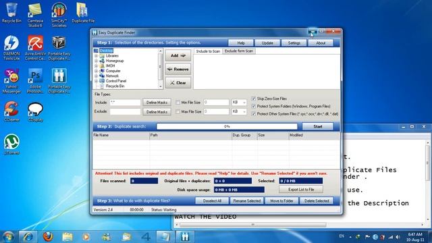Launch SimCity Societies desktop shortcut
This screenshot has width=432, height=243.
pos(59,14)
